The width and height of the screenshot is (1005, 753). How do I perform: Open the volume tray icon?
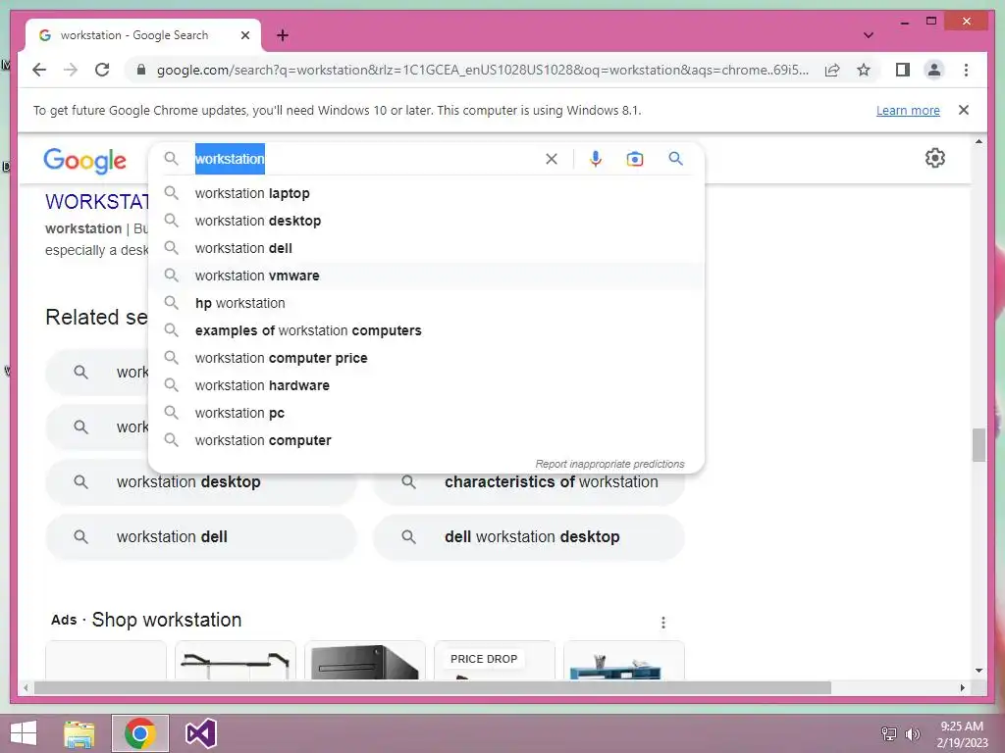[912, 734]
